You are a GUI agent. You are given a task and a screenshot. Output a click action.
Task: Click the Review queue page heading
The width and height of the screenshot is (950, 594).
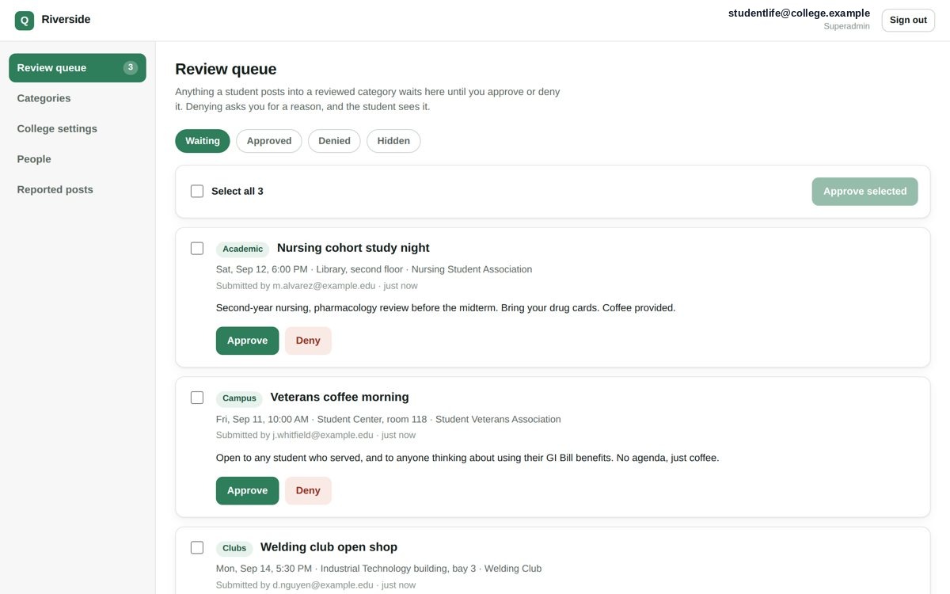(x=226, y=69)
